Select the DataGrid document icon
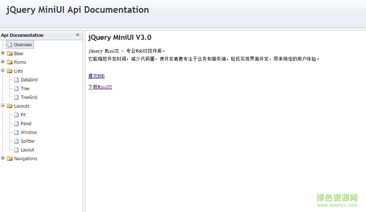This screenshot has width=366, height=212. (x=16, y=80)
